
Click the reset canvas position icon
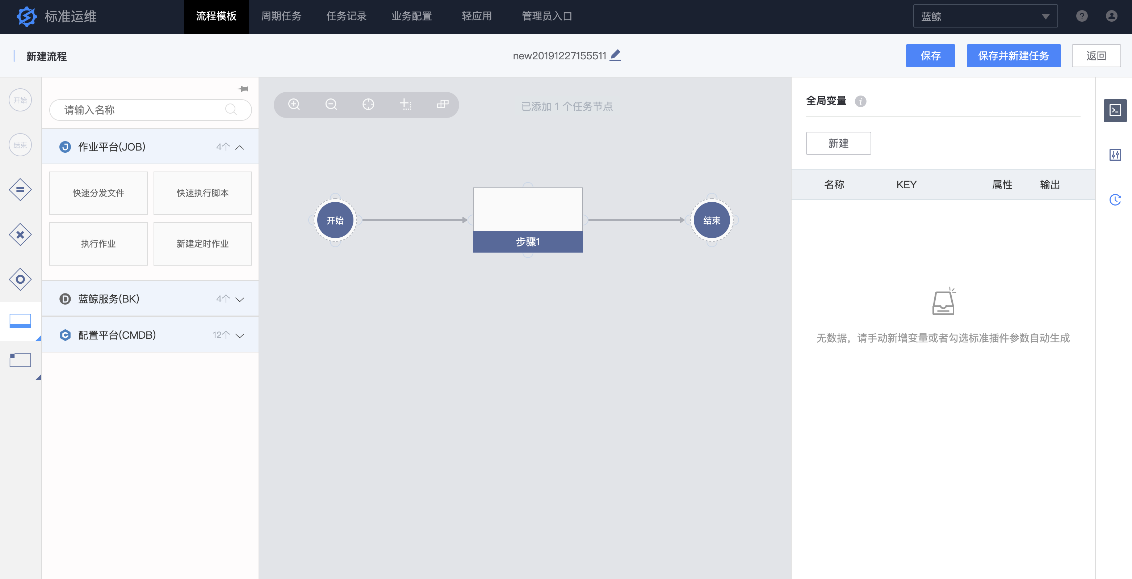click(368, 105)
